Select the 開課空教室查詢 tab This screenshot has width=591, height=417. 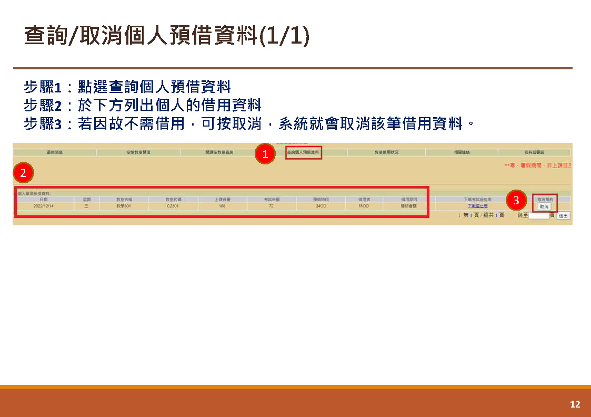(219, 152)
